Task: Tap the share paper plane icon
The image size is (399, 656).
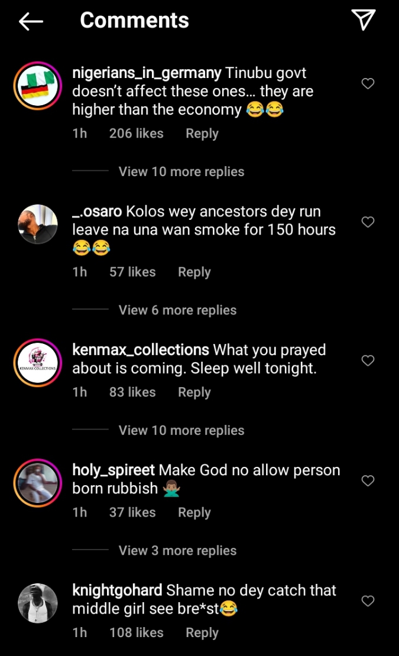Action: (x=364, y=21)
